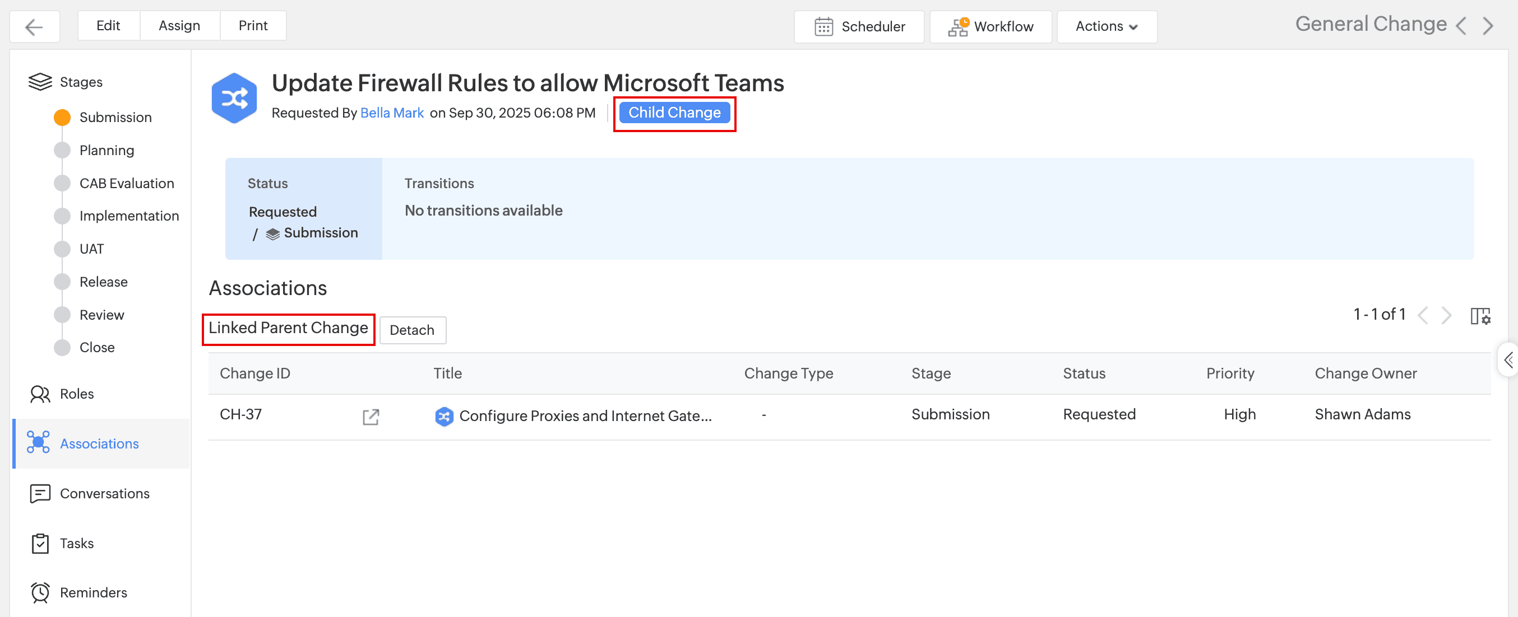The image size is (1518, 617).
Task: Select the Planning stage
Action: click(106, 150)
